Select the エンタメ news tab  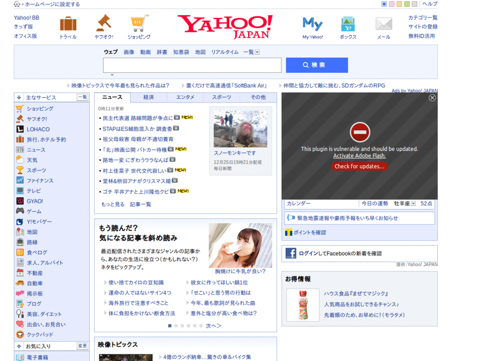[x=185, y=97]
